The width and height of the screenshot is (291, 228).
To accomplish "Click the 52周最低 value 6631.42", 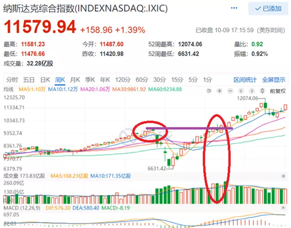I will tap(188, 54).
